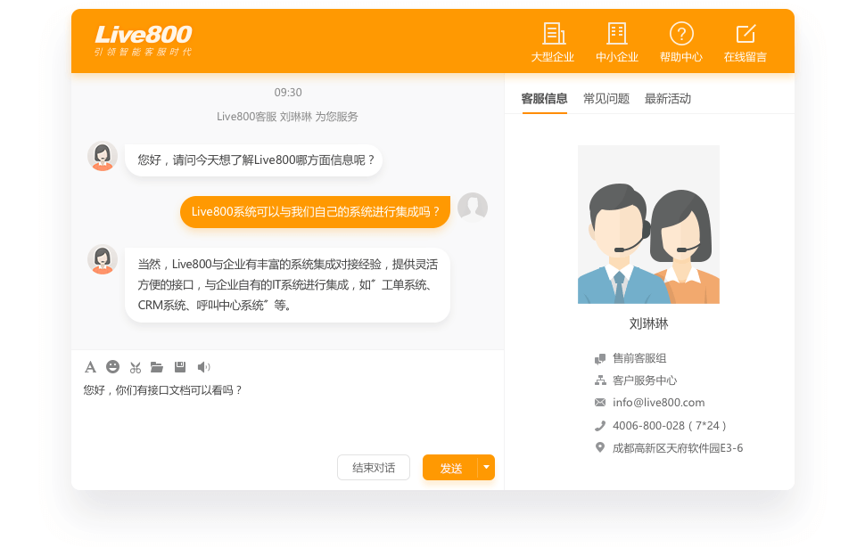Expand the send options dropdown arrow
Image resolution: width=865 pixels, height=548 pixels.
tap(487, 467)
